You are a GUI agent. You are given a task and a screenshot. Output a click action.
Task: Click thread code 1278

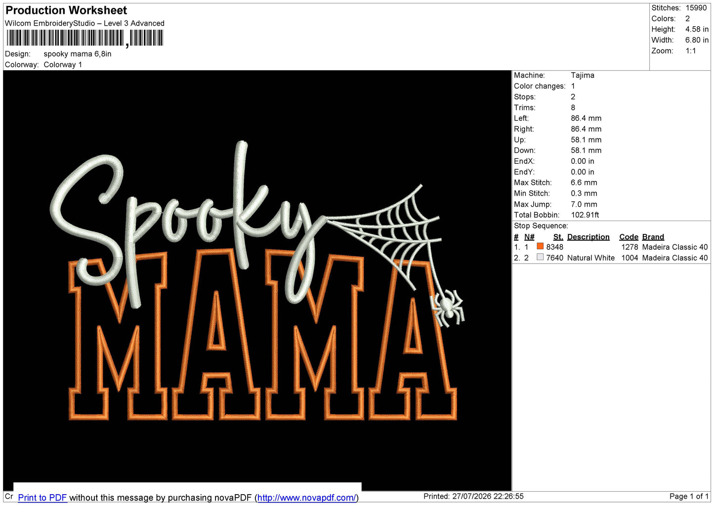tap(630, 247)
